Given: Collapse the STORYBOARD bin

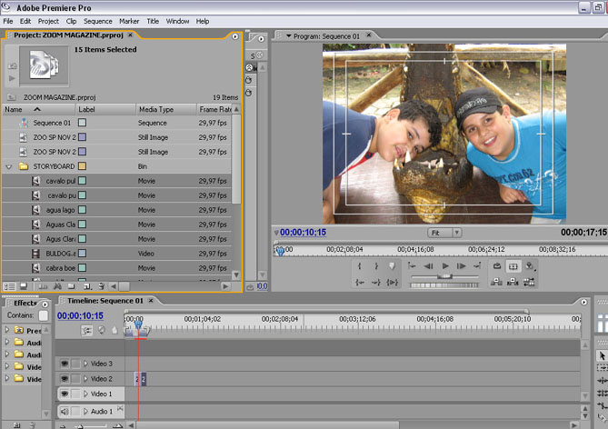Looking at the screenshot, I should (x=9, y=167).
